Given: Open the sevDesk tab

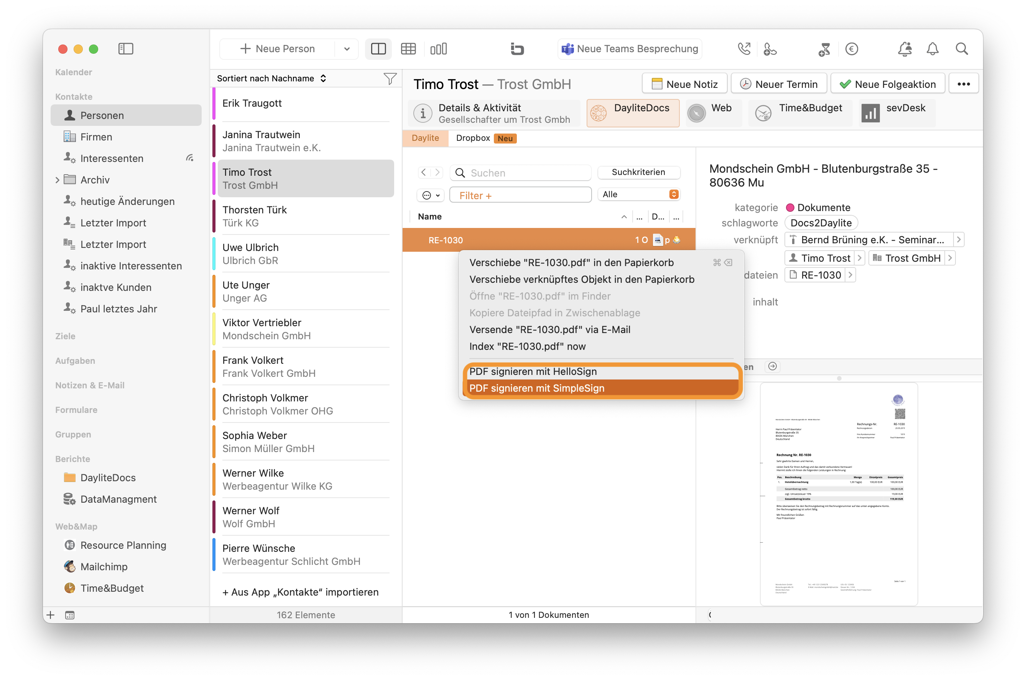Looking at the screenshot, I should pos(897,113).
